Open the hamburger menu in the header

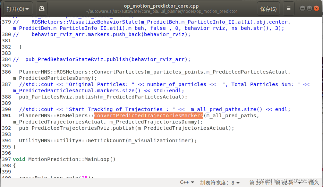point(289,9)
